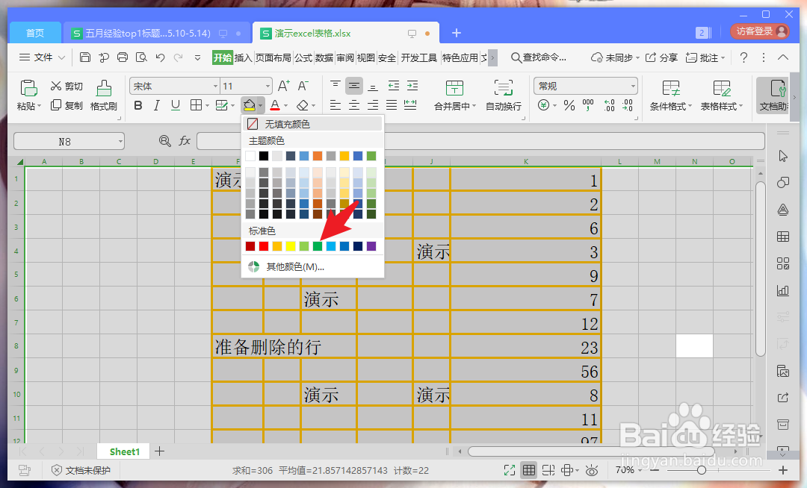807x488 pixels.
Task: Click the Paste clipboard icon
Action: click(28, 88)
